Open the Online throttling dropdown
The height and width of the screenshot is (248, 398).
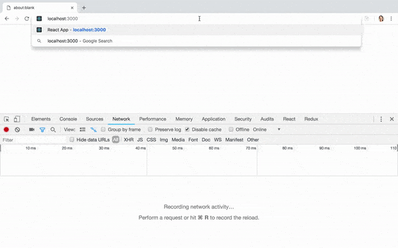pos(267,130)
